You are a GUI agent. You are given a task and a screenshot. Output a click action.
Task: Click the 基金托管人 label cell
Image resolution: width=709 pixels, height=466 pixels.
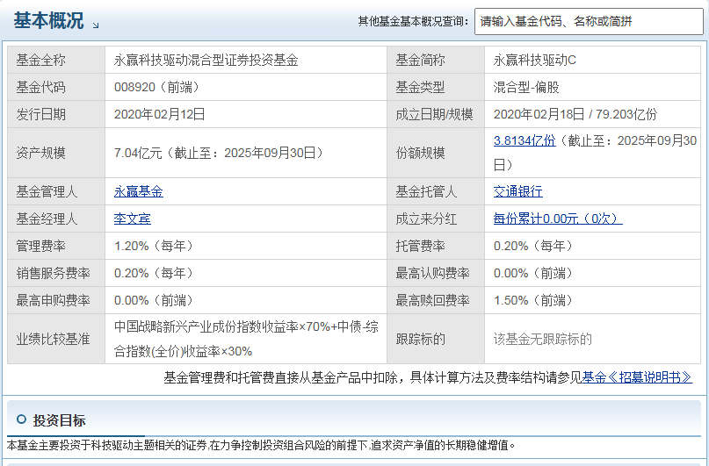[x=436, y=191]
